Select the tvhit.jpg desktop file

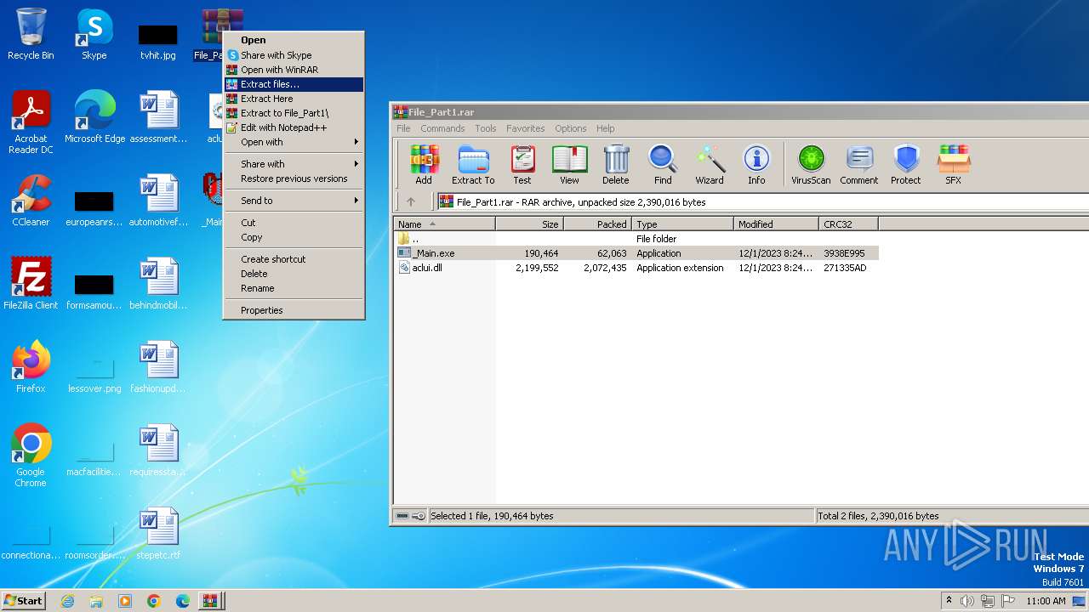click(x=158, y=42)
